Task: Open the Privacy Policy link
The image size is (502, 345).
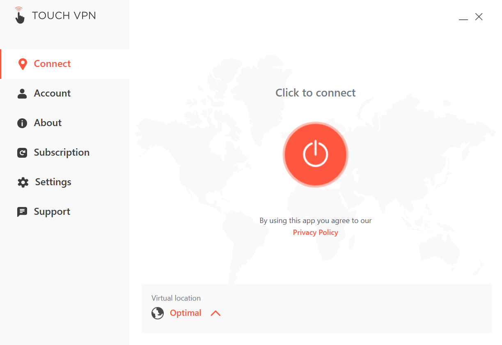Action: (315, 232)
